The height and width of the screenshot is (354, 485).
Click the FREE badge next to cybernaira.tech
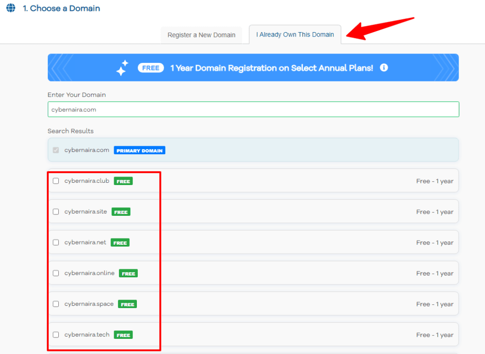123,335
